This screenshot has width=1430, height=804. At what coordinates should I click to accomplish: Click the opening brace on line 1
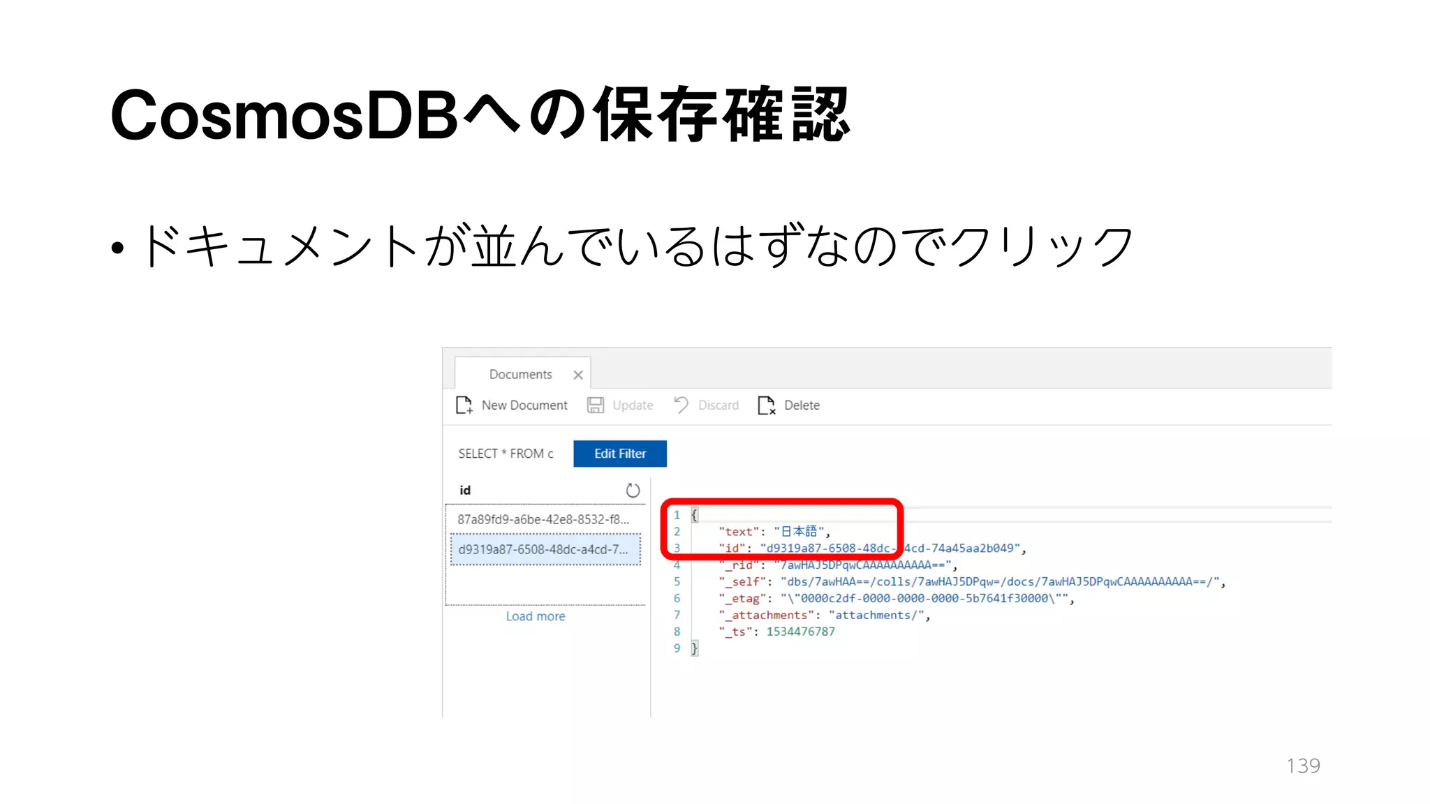694,515
